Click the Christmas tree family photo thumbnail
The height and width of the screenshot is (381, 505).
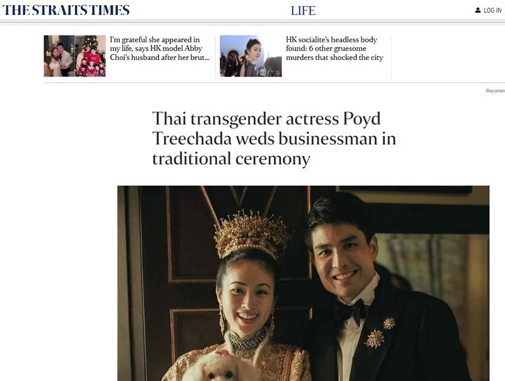(90, 56)
